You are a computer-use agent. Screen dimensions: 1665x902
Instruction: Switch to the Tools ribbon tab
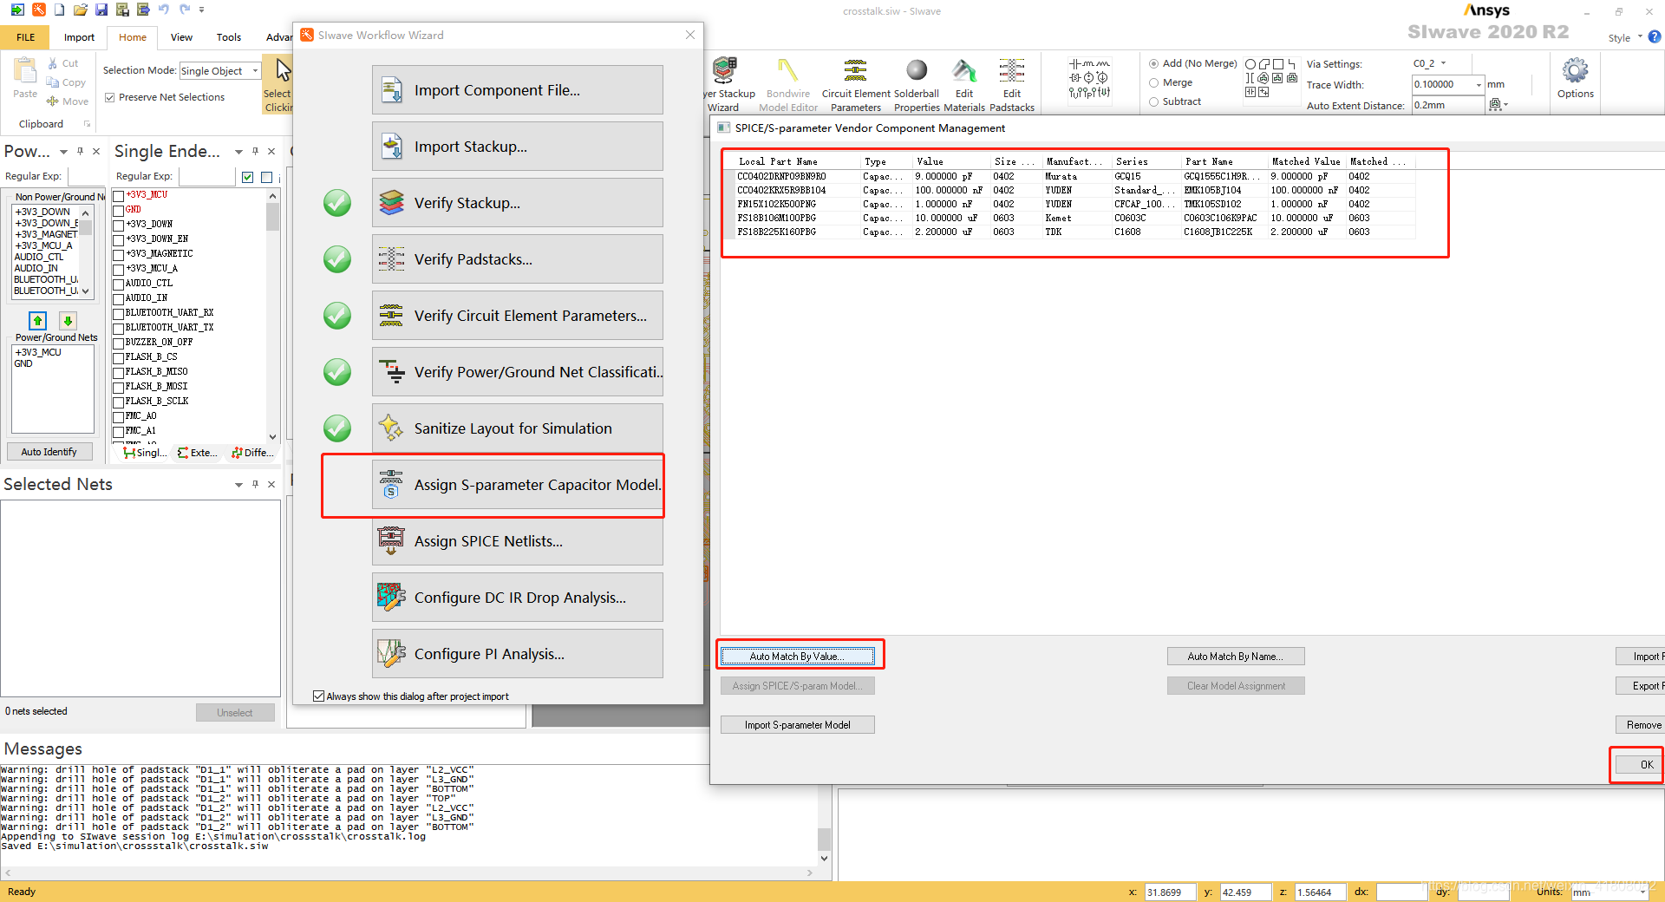(229, 37)
